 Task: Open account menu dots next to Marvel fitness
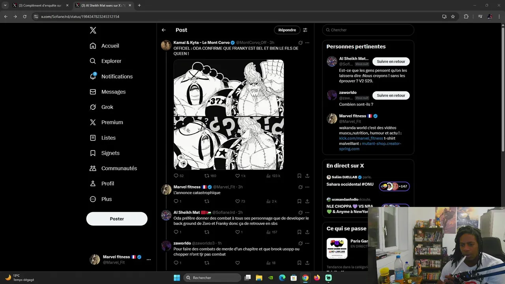pyautogui.click(x=149, y=260)
